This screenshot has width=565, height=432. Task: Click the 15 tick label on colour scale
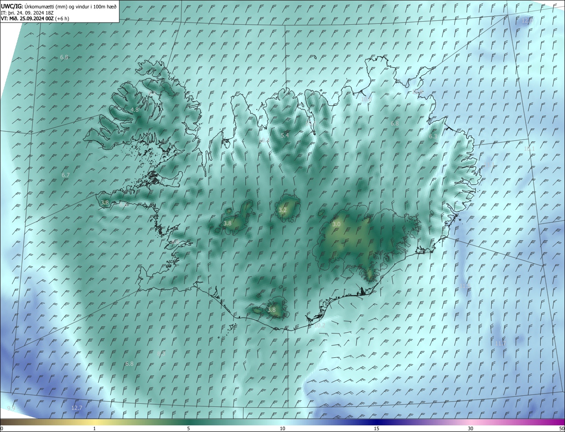tap(377, 428)
